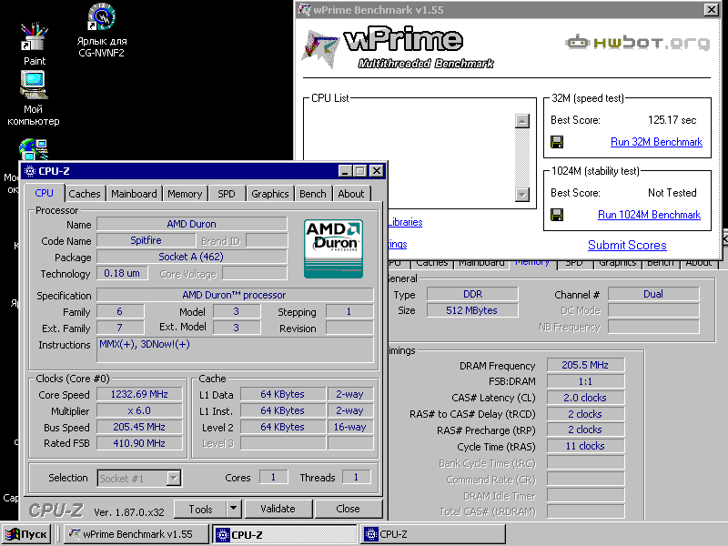Click the Close button in CPU-Z
The image size is (728, 546).
pyautogui.click(x=348, y=509)
